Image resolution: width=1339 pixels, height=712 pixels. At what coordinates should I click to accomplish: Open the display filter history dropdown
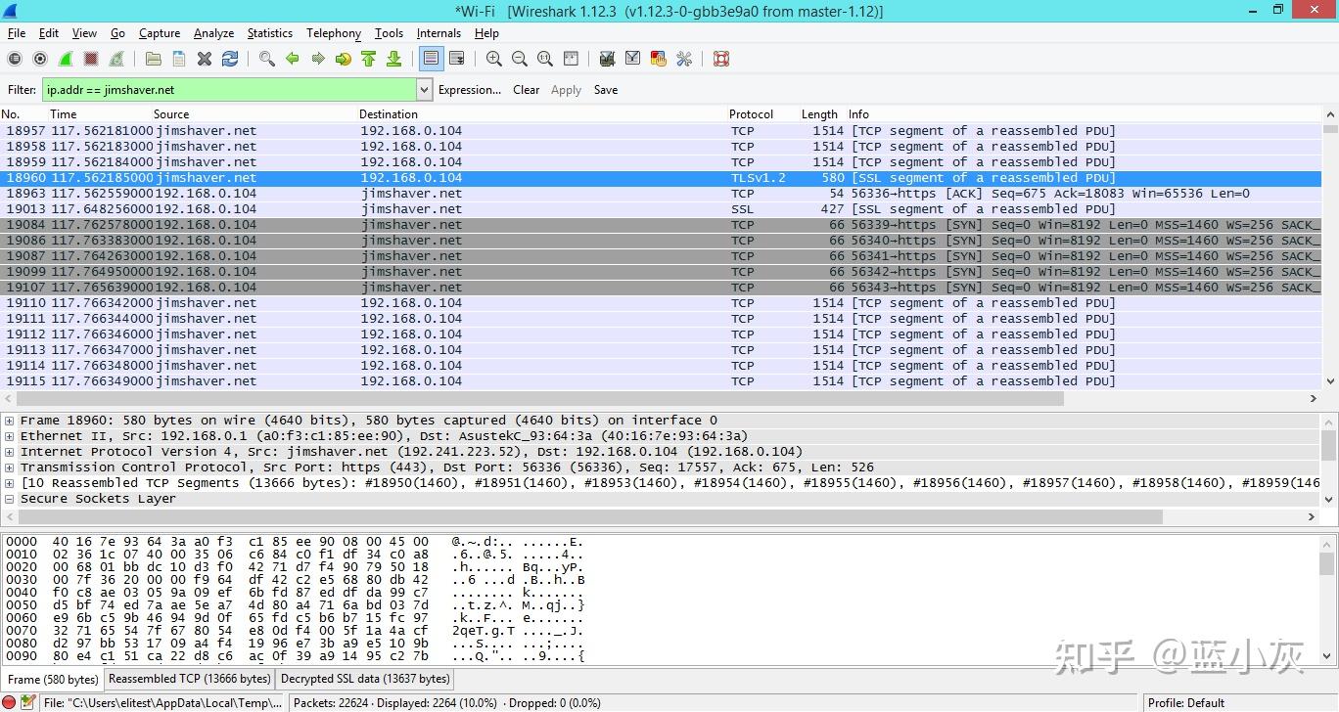(x=424, y=90)
